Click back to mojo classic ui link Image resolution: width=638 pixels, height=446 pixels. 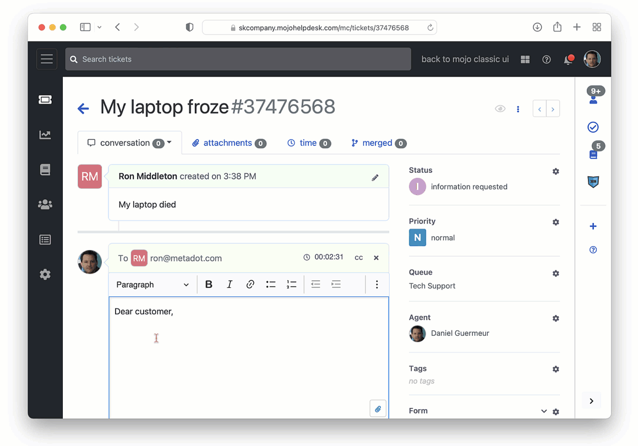[465, 59]
